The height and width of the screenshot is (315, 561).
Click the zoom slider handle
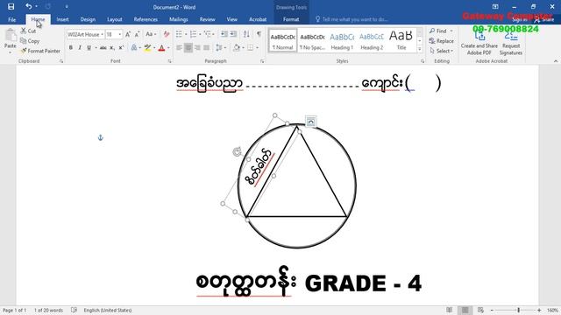518,311
